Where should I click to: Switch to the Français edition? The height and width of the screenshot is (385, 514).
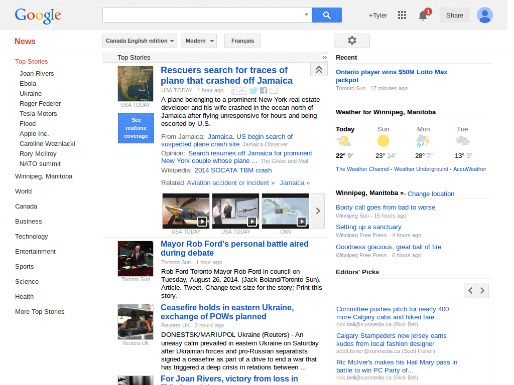[x=242, y=41]
